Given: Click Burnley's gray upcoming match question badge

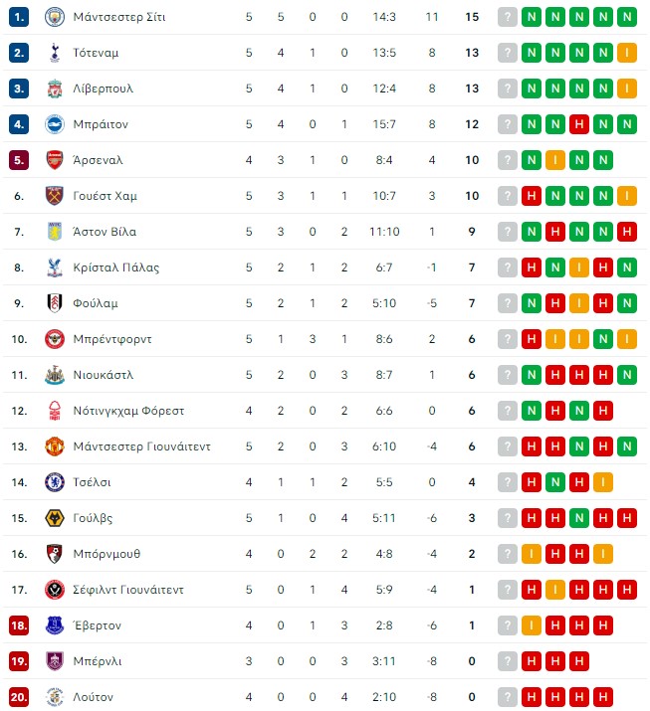Looking at the screenshot, I should point(508,661).
